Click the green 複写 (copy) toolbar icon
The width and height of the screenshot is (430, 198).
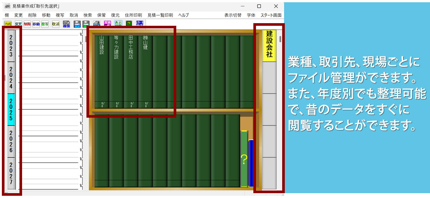point(45,24)
